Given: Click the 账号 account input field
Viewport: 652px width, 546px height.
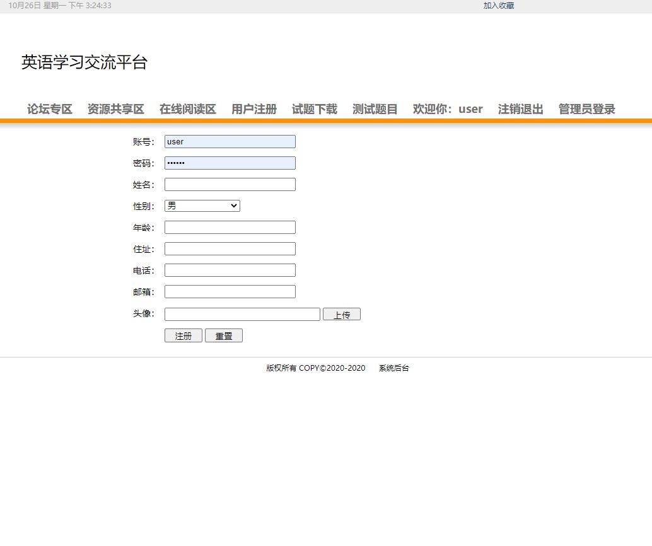Looking at the screenshot, I should [230, 141].
